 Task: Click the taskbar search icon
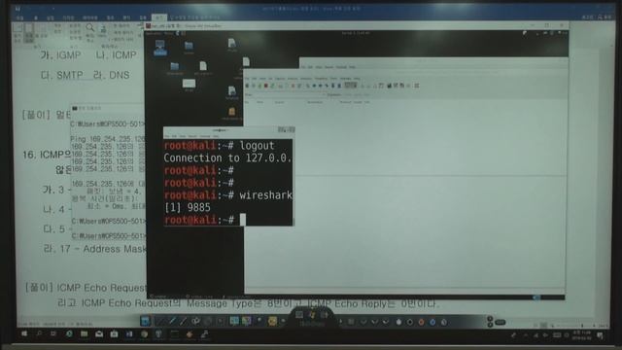pyautogui.click(x=39, y=334)
